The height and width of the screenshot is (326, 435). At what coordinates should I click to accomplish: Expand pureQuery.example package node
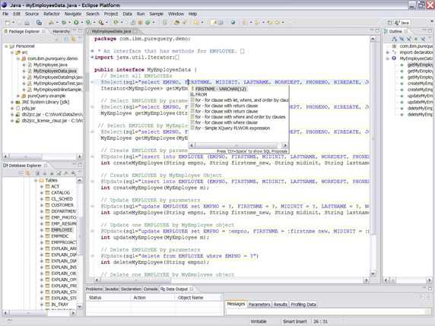coord(17,96)
